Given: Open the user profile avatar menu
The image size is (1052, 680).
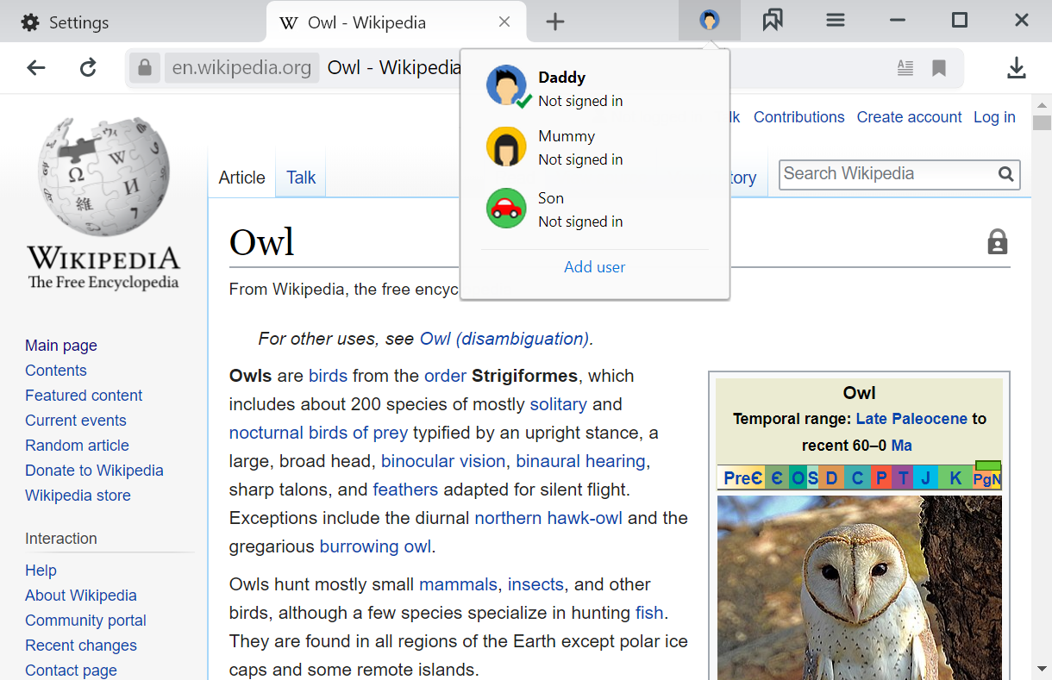Looking at the screenshot, I should (x=709, y=21).
